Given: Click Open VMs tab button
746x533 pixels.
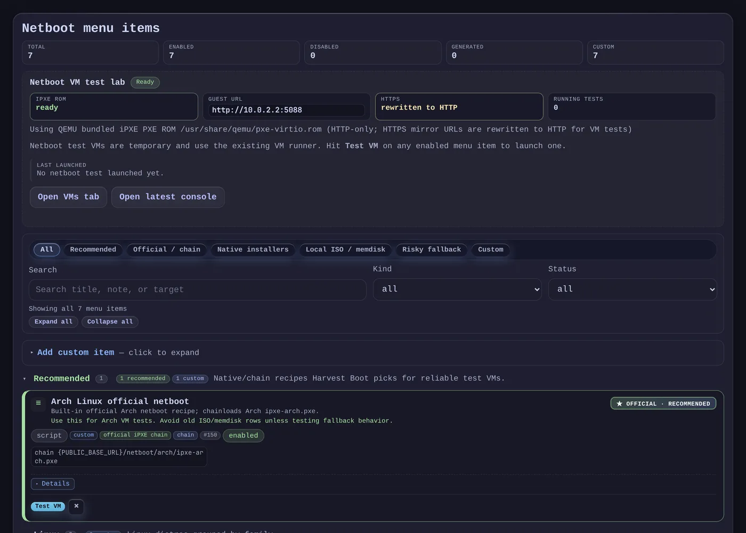Looking at the screenshot, I should click(x=68, y=197).
